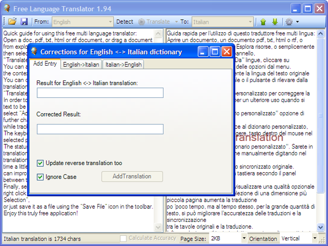Screen dimensions: 328x246
Task: Click the Detect button
Action: [124, 22]
